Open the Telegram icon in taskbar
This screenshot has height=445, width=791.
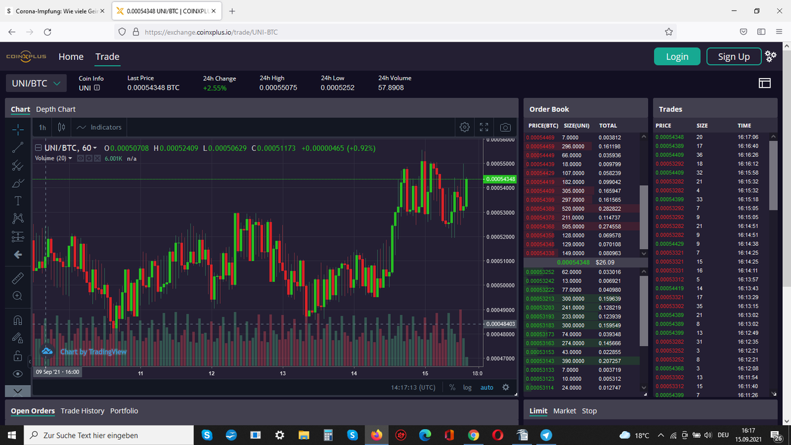coord(546,435)
